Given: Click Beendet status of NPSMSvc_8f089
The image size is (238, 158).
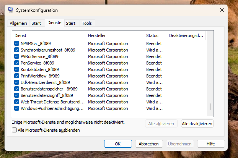Looking at the screenshot, I should pyautogui.click(x=154, y=44).
